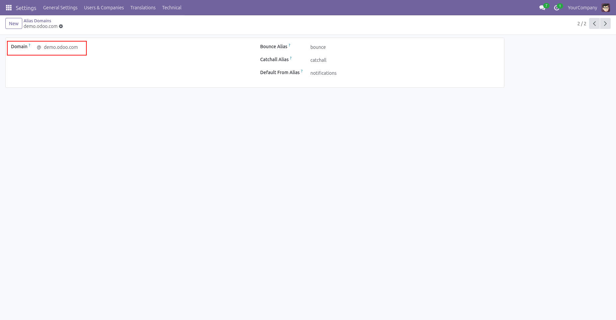The height and width of the screenshot is (320, 616).
Task: Click the Domain field label
Action: [19, 47]
